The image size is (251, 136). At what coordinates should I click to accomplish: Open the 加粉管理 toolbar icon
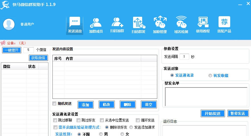click(x=160, y=25)
